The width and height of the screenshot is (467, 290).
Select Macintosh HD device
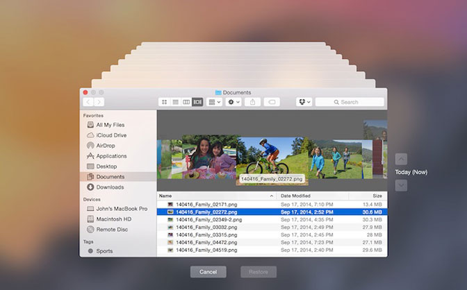tap(118, 219)
